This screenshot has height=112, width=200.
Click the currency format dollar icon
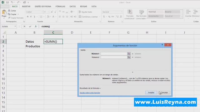coord(104,16)
